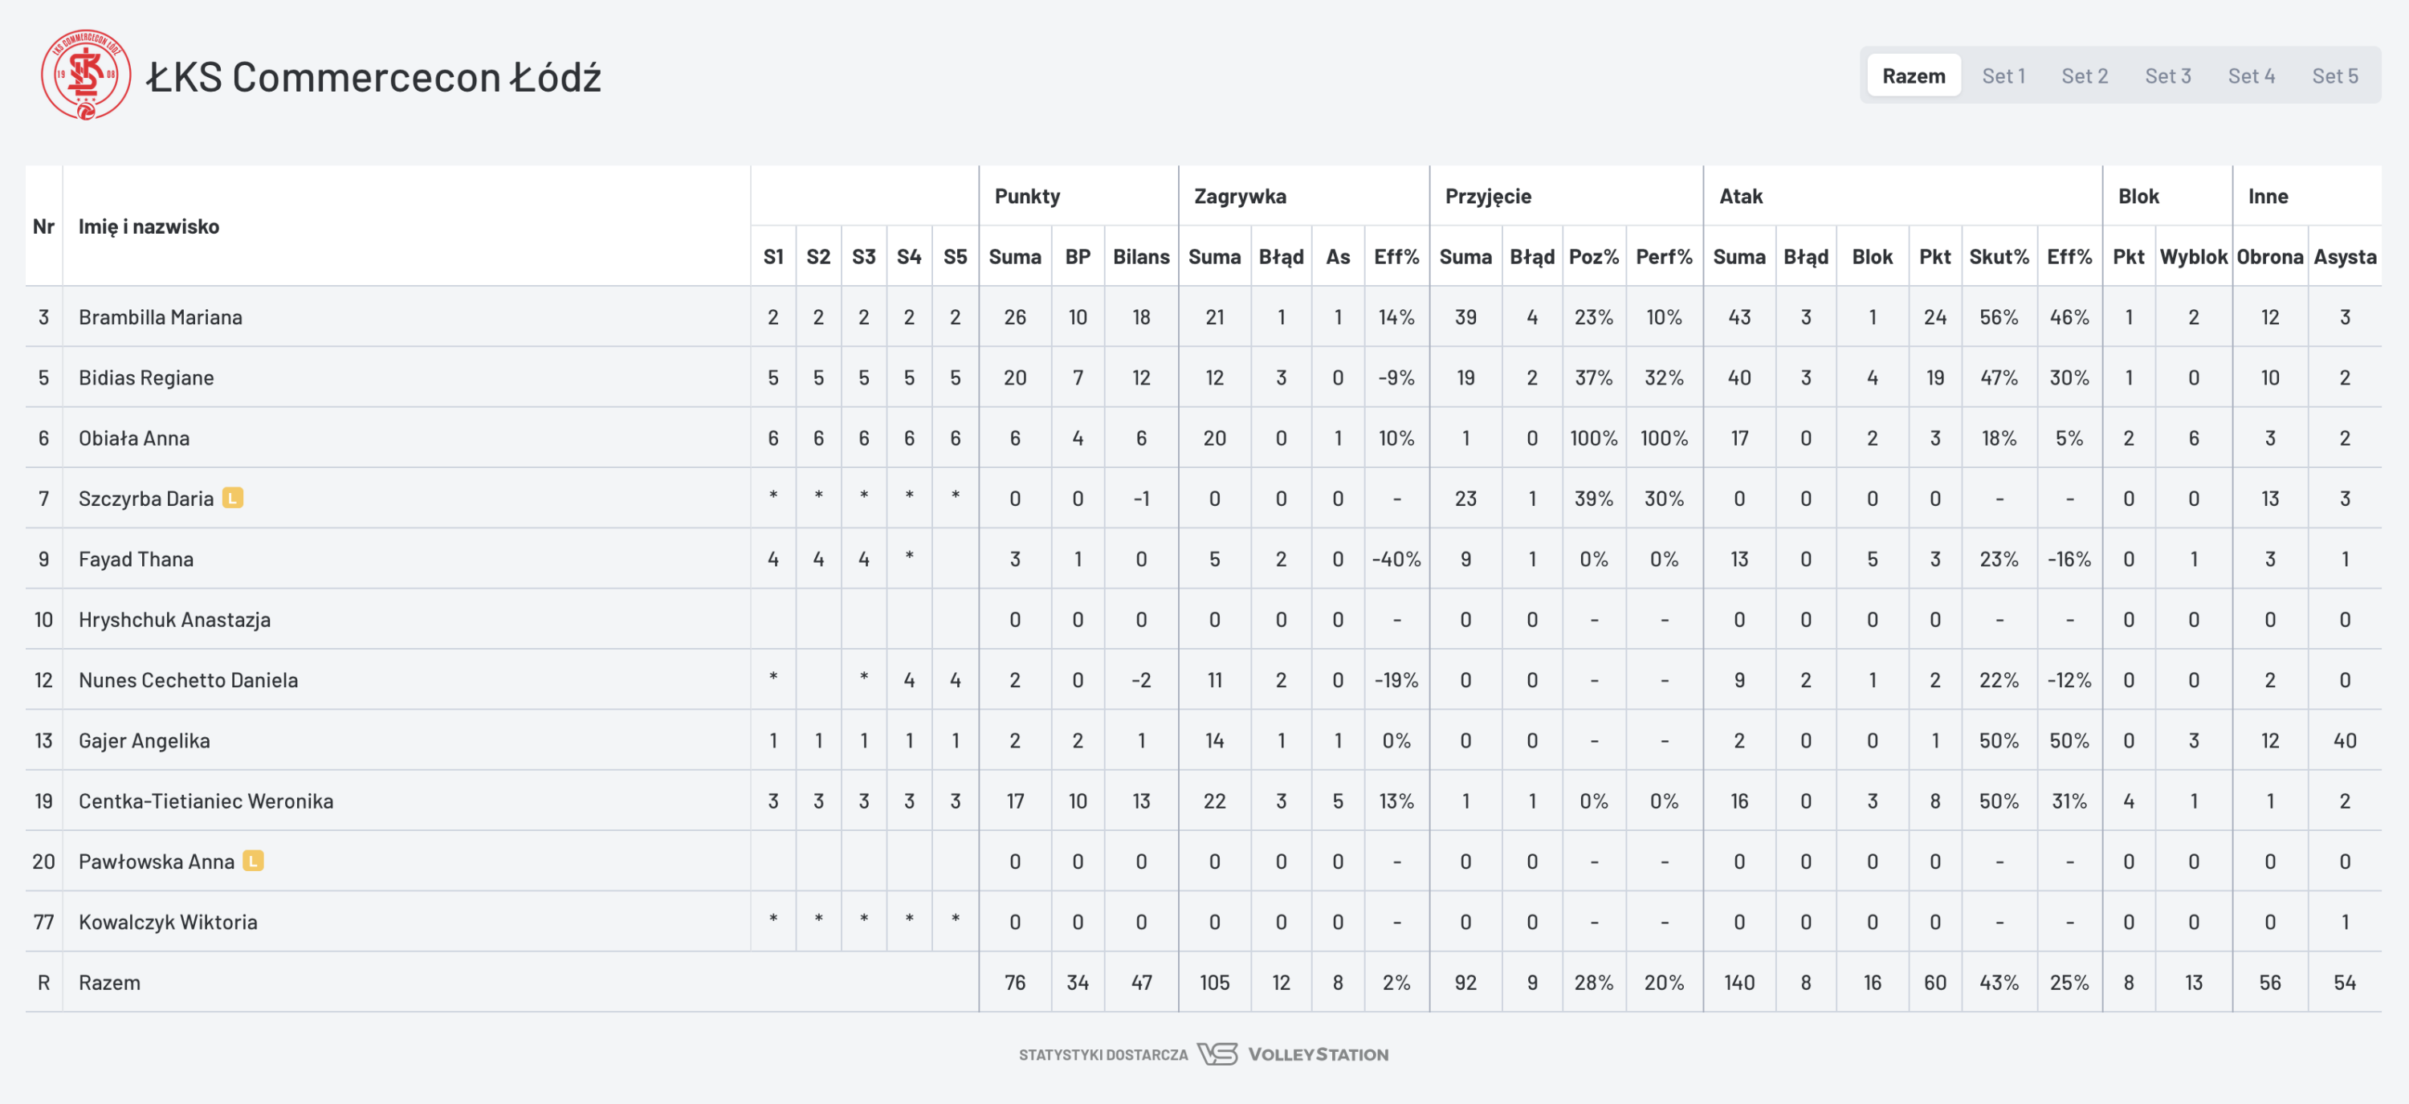This screenshot has width=2409, height=1104.
Task: Click the Zagrywka As column header
Action: click(1337, 257)
